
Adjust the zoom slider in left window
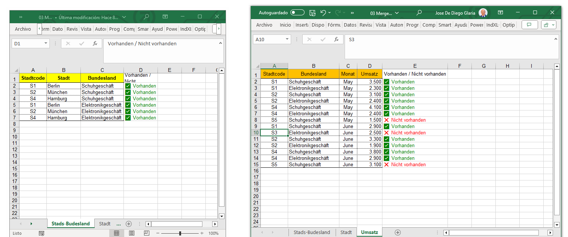pyautogui.click(x=180, y=233)
